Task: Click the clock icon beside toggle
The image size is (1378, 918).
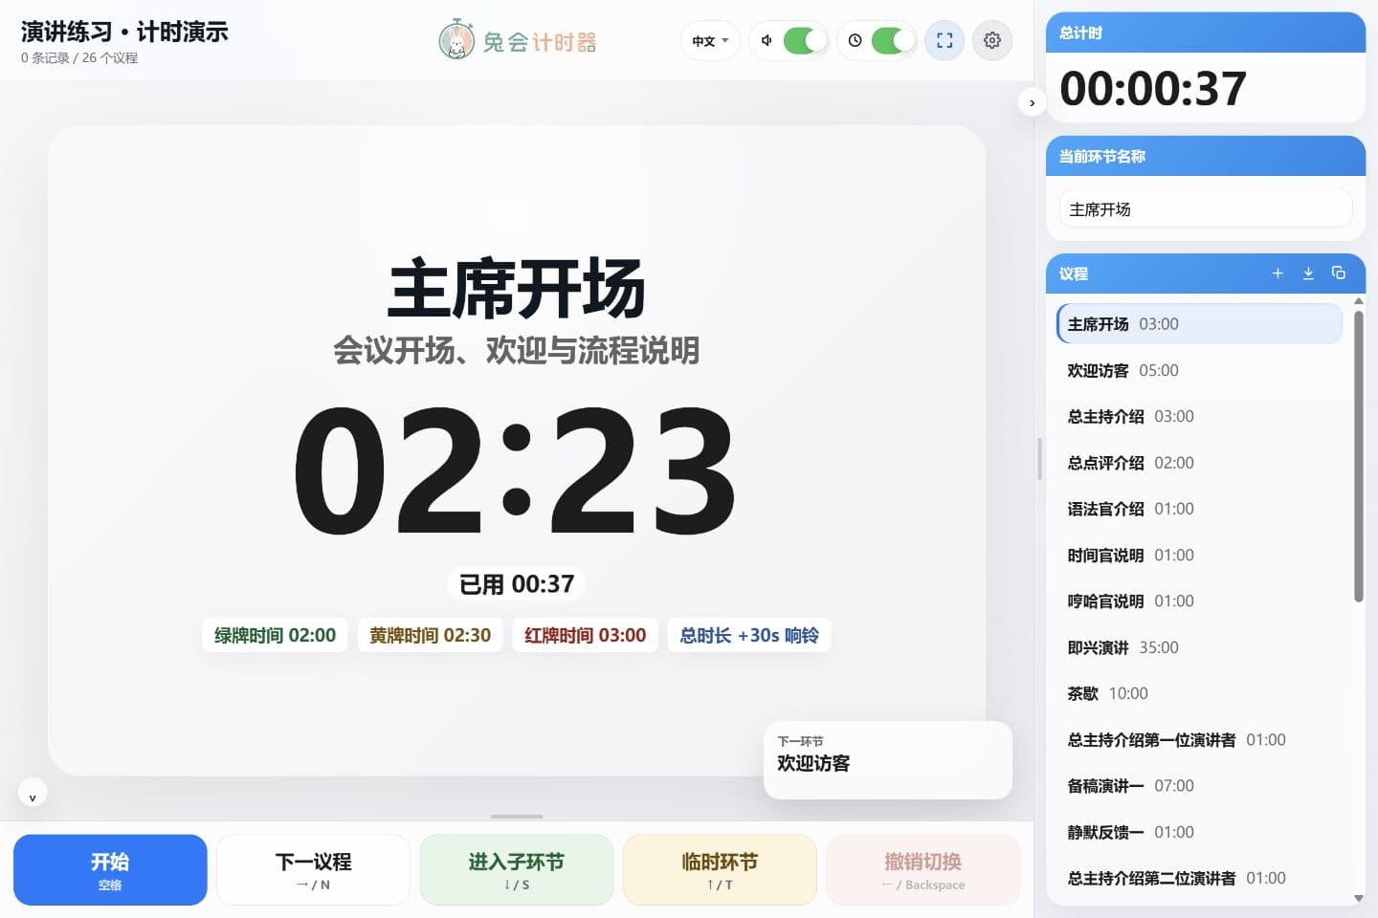Action: click(x=855, y=40)
